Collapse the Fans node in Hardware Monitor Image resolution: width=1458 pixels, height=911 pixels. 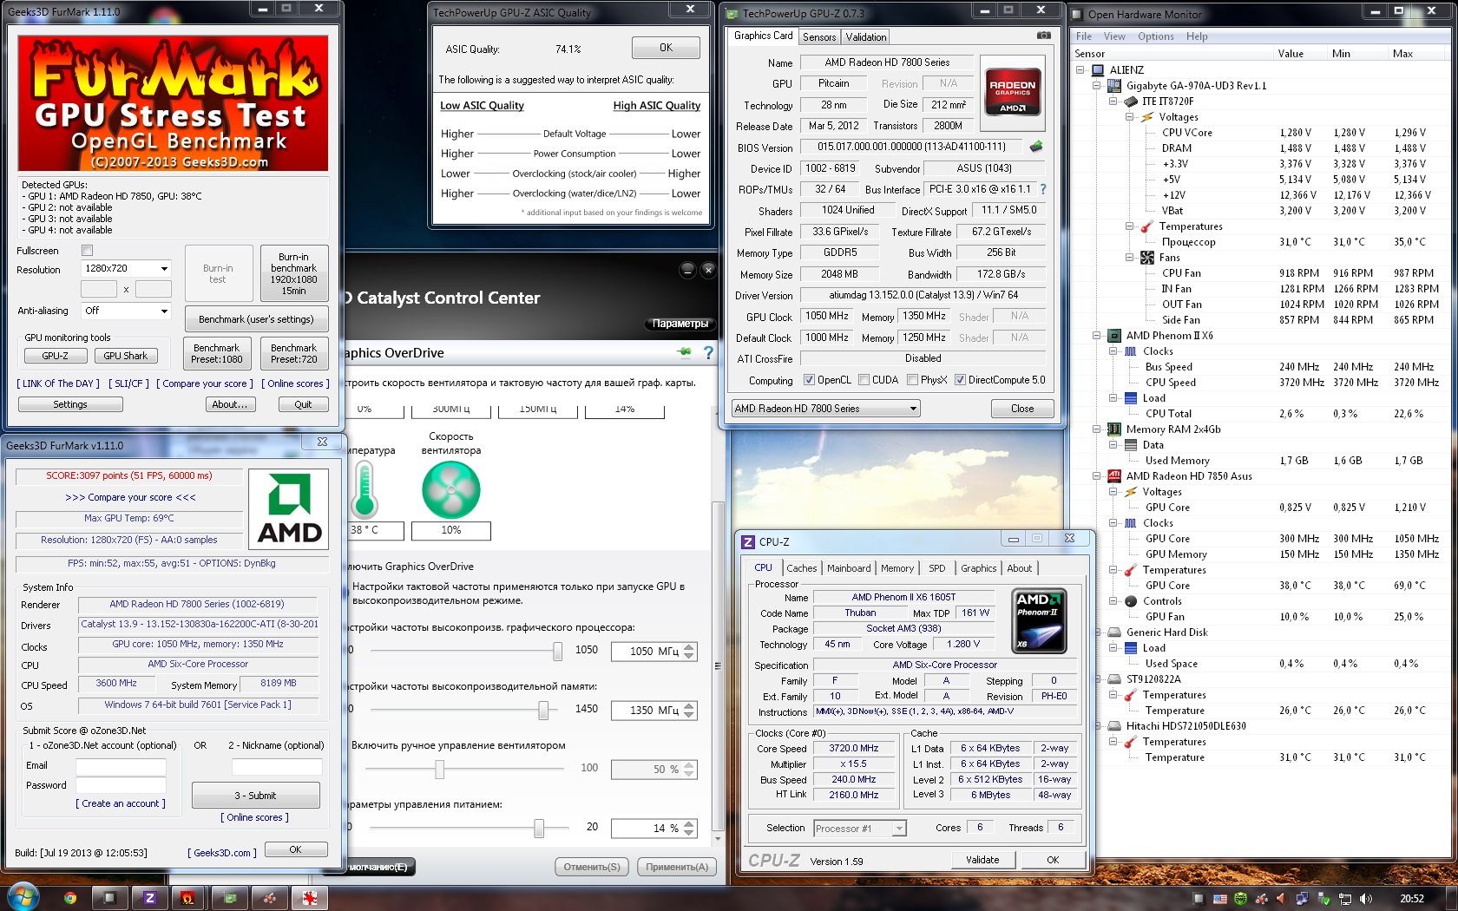pos(1130,258)
